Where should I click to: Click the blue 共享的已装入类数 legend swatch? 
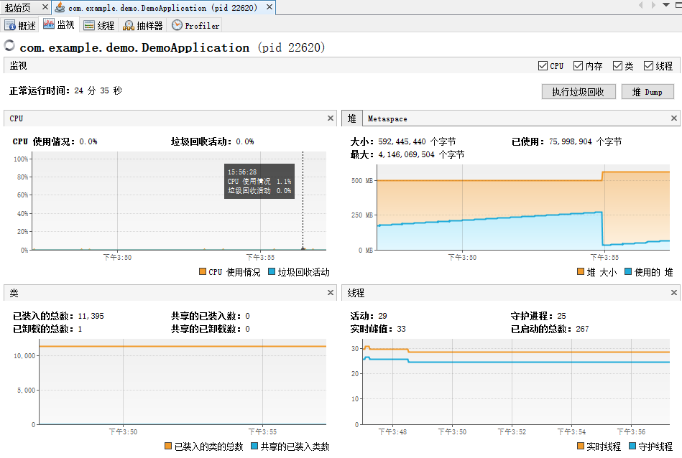click(x=254, y=446)
